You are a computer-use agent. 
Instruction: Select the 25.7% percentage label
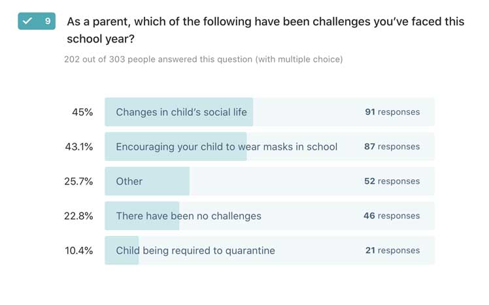80,181
